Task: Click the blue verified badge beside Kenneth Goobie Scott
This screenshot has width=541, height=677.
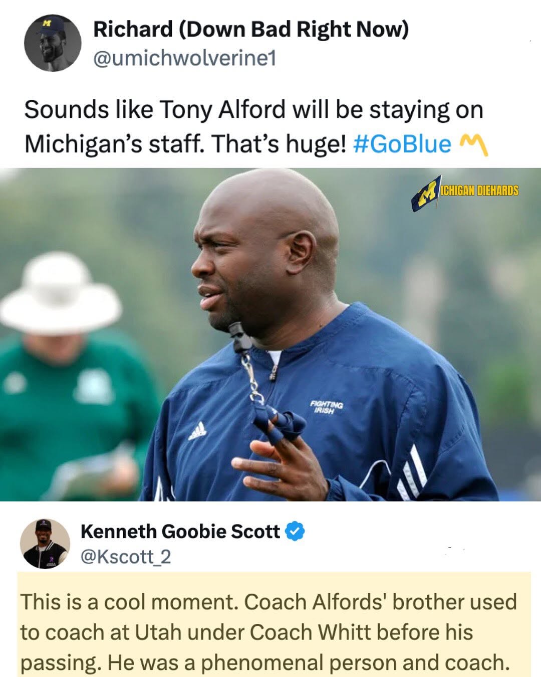Action: (295, 532)
